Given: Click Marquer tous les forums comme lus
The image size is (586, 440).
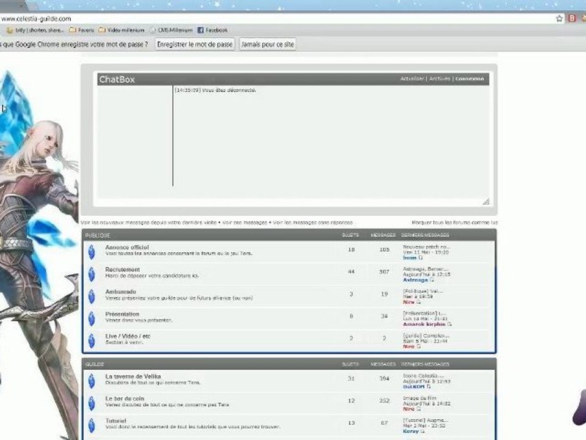Looking at the screenshot, I should click(x=454, y=222).
